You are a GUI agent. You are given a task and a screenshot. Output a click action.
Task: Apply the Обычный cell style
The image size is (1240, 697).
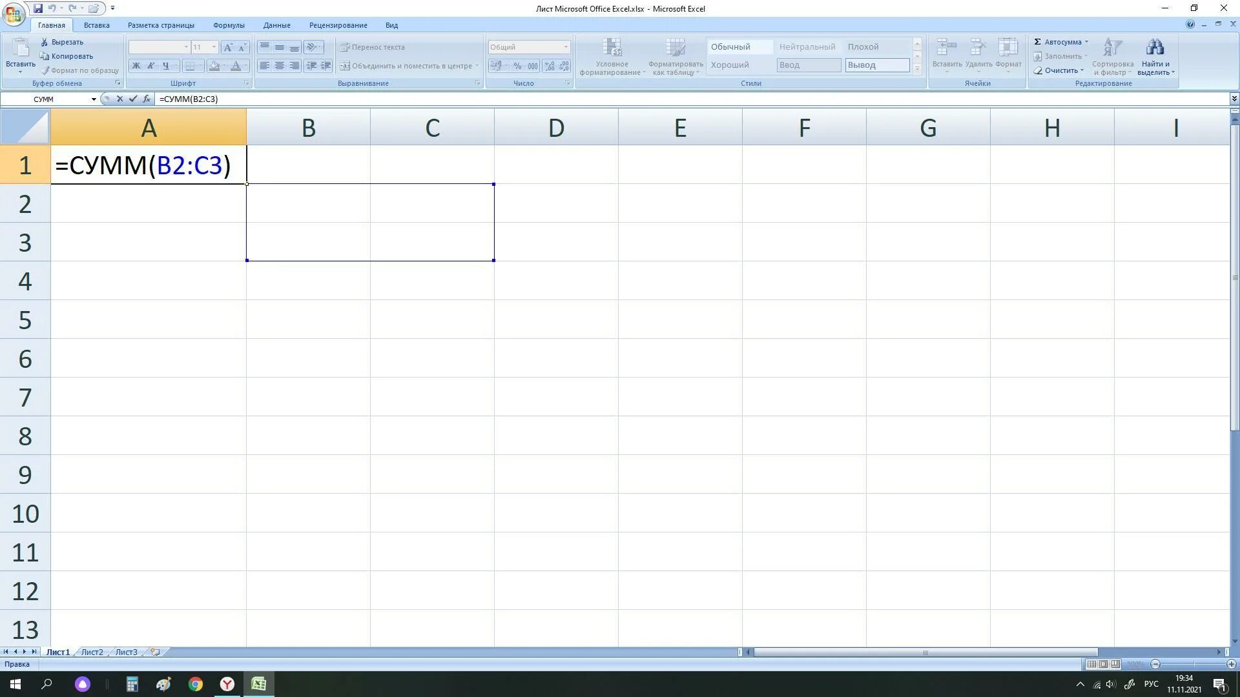click(x=740, y=47)
